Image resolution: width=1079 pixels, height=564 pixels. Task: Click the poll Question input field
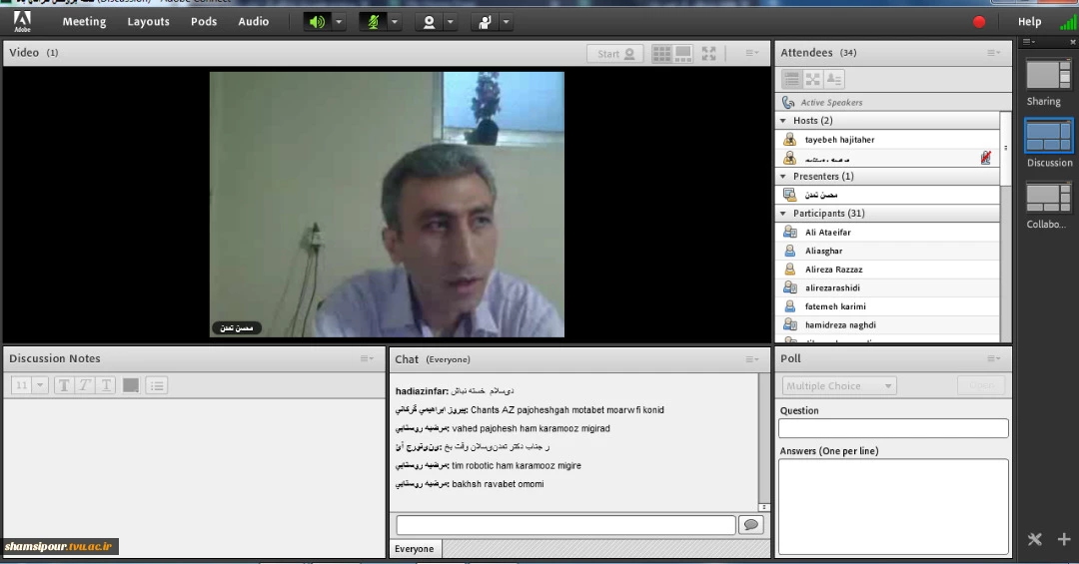coord(893,428)
